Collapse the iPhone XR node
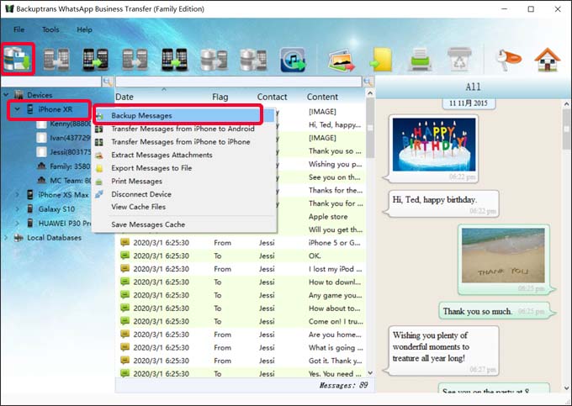The height and width of the screenshot is (406, 572). (x=17, y=109)
